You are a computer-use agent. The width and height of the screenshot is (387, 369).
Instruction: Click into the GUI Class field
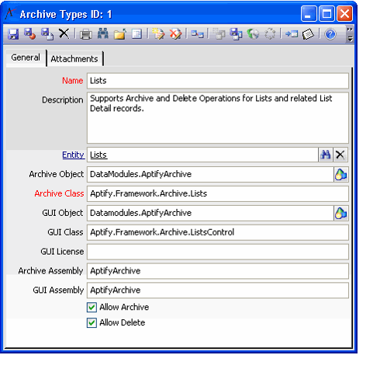(x=218, y=232)
